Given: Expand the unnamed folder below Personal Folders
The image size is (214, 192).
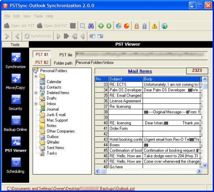Looking at the screenshot, I should tap(36, 76).
